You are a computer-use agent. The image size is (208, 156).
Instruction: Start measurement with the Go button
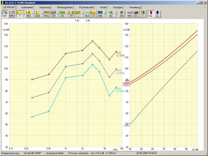point(111,14)
